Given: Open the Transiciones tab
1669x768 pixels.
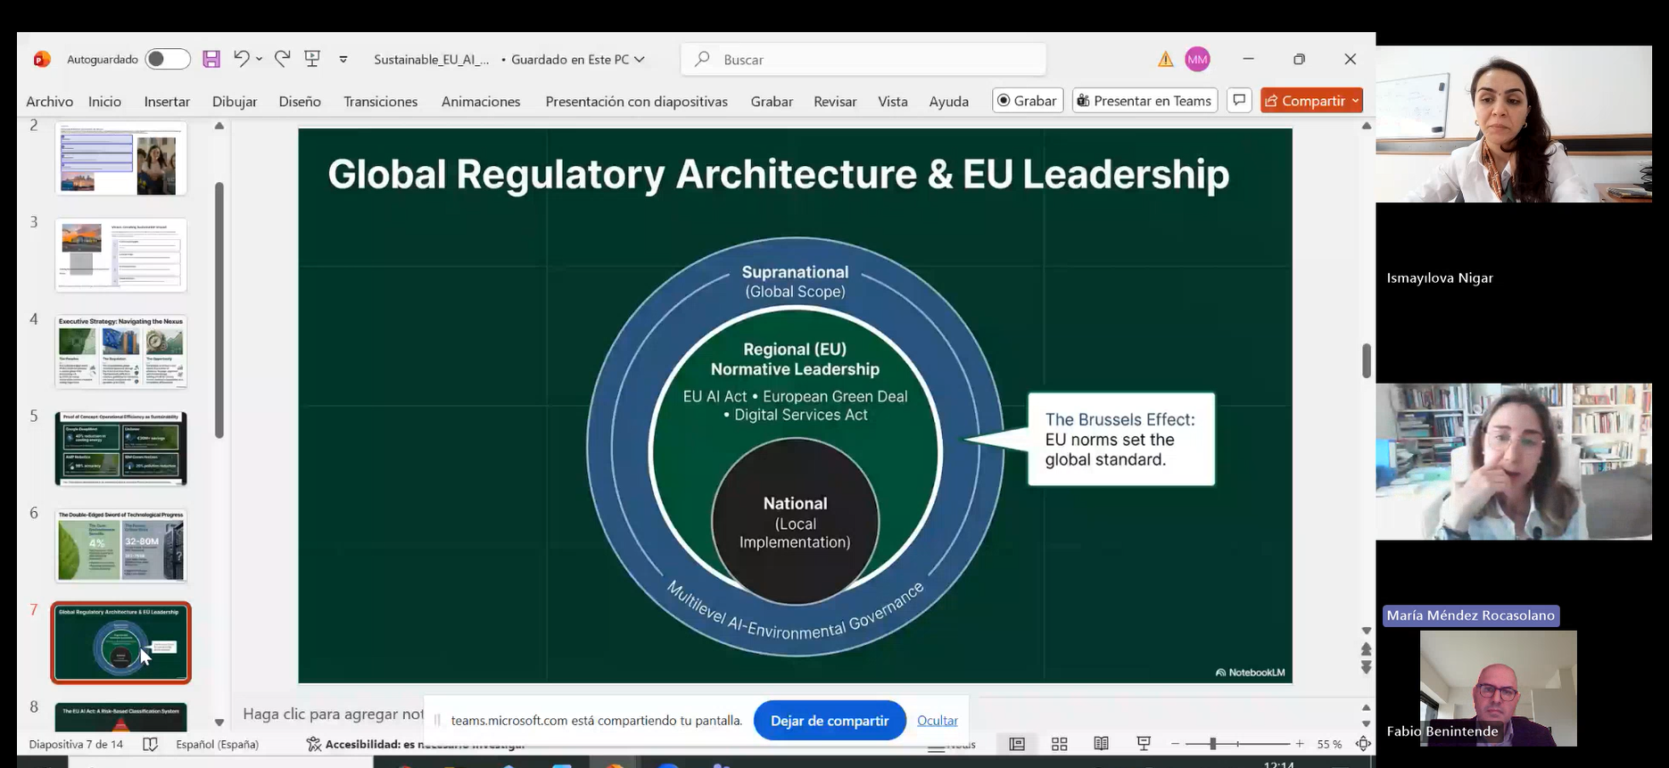Looking at the screenshot, I should (x=380, y=102).
